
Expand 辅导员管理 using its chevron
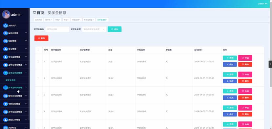(x=26, y=32)
